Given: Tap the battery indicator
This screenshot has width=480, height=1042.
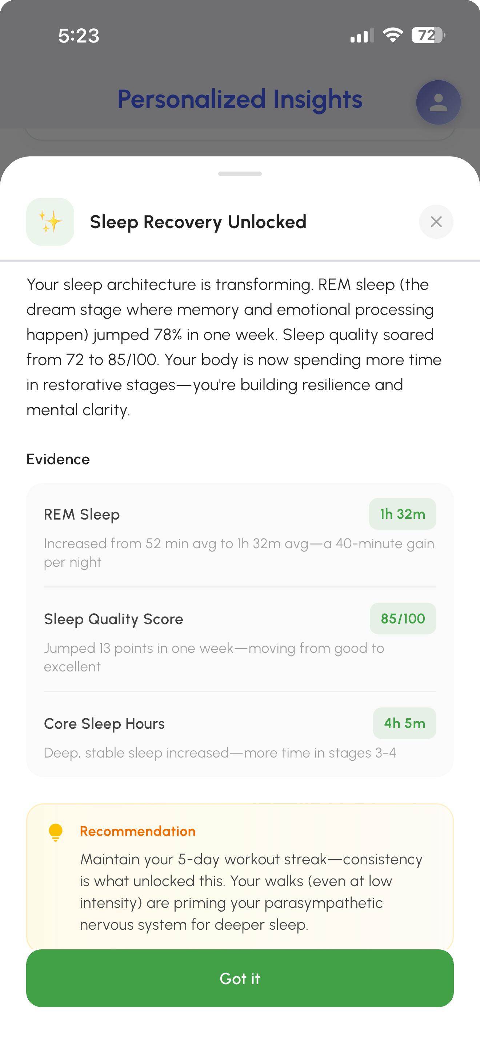Looking at the screenshot, I should pyautogui.click(x=428, y=35).
